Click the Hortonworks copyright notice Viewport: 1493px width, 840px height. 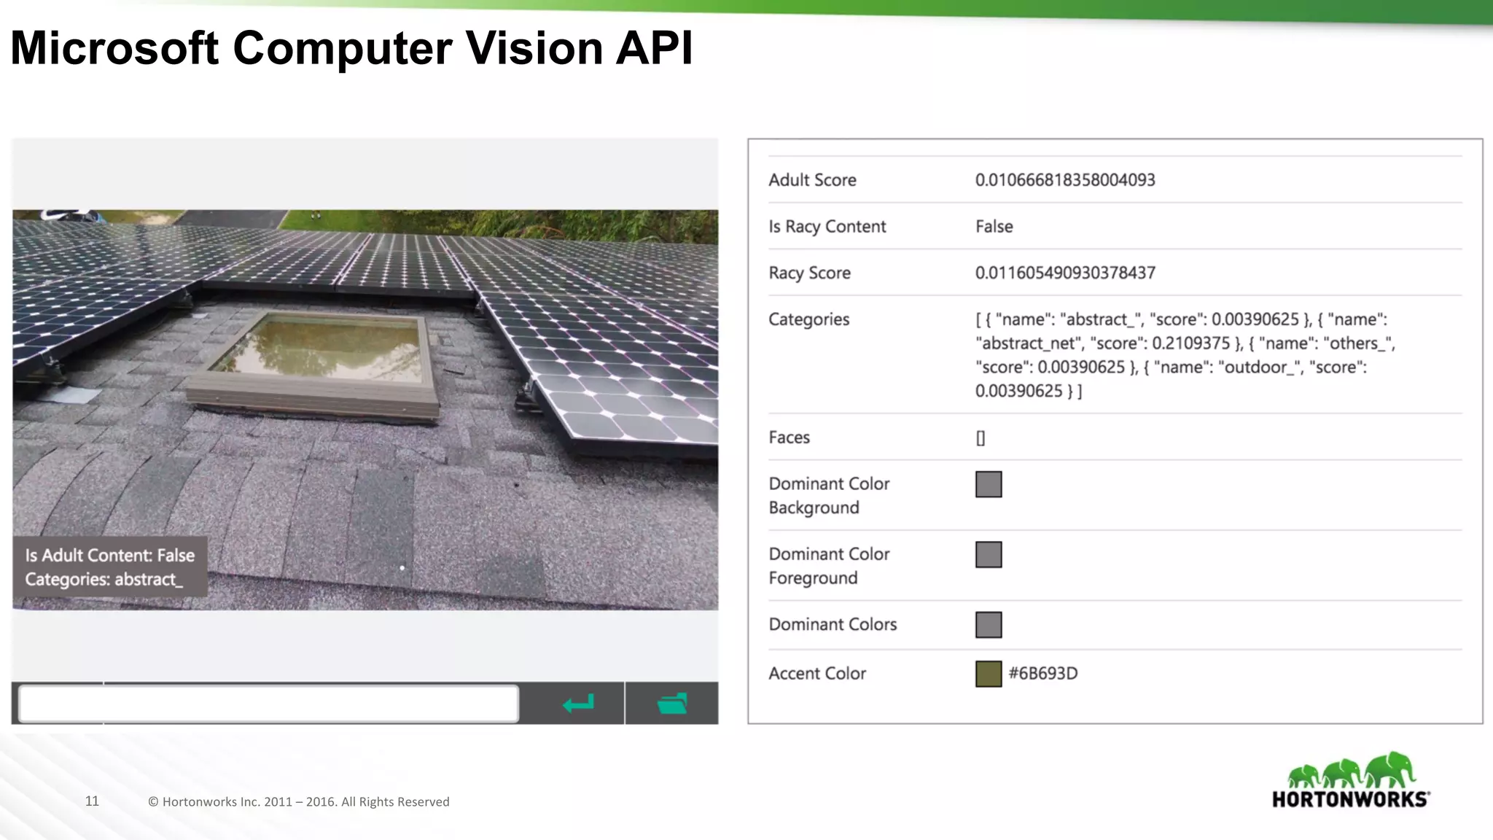(299, 802)
